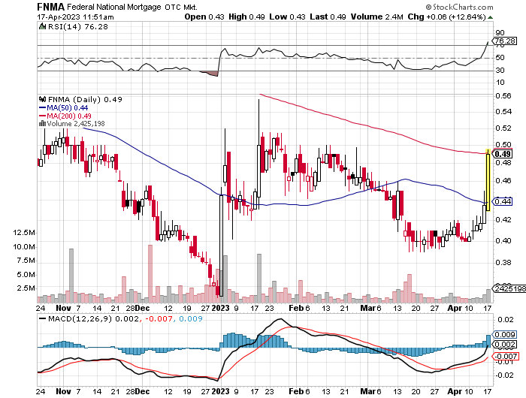Click the 0.40 price axis label
Screen dimensions: 526x398
(x=503, y=241)
